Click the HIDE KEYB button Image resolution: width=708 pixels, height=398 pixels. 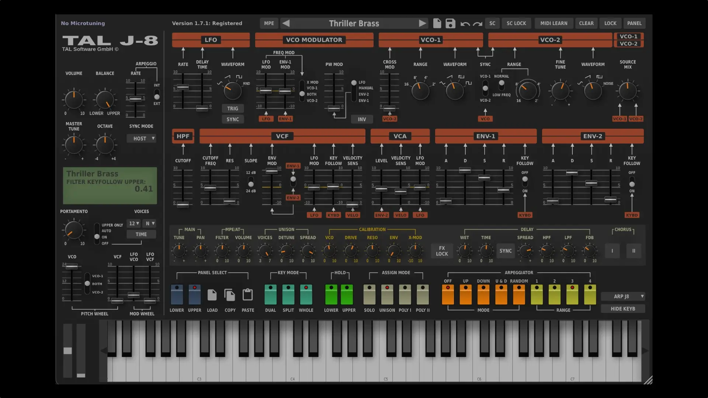pos(623,309)
